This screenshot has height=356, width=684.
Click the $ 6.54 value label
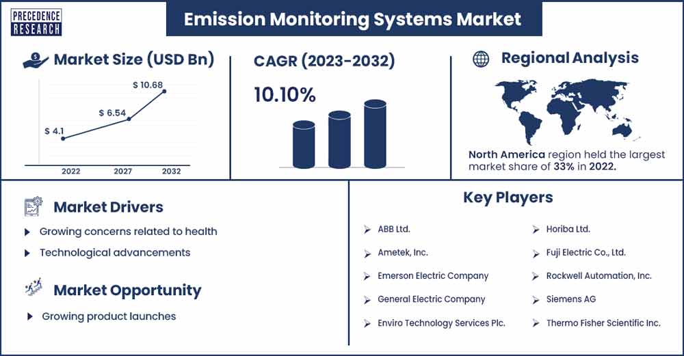pyautogui.click(x=112, y=113)
